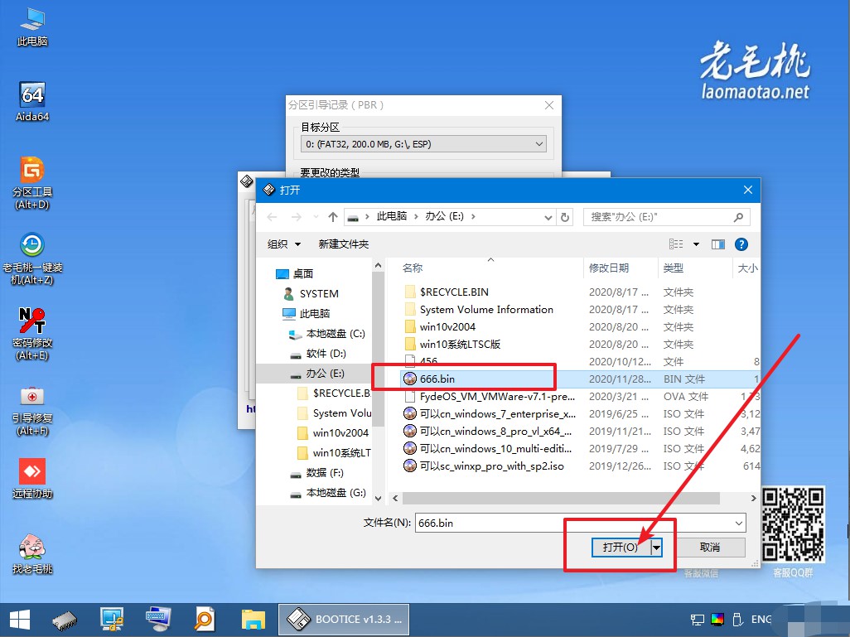The height and width of the screenshot is (637, 850).
Task: Open the Windows Start menu
Action: [x=20, y=620]
